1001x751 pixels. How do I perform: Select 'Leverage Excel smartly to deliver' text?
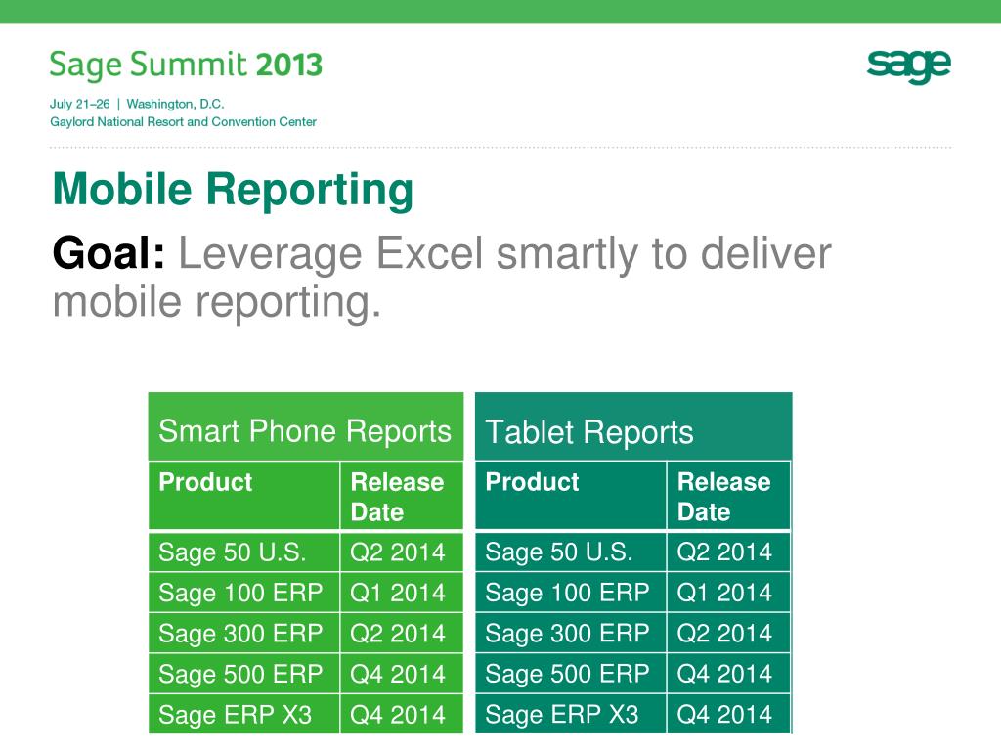pyautogui.click(x=504, y=254)
